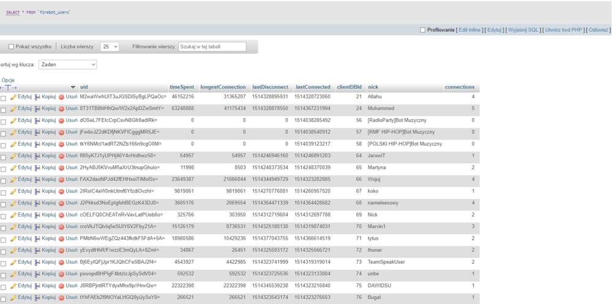The height and width of the screenshot is (304, 612).
Task: Click the black triangle options dropdown beside uid
Action: (x=73, y=87)
